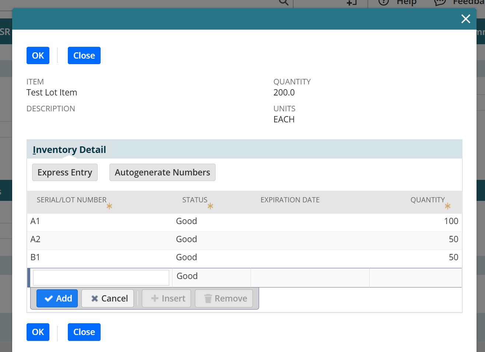Close the dialog with the X icon

click(x=465, y=19)
